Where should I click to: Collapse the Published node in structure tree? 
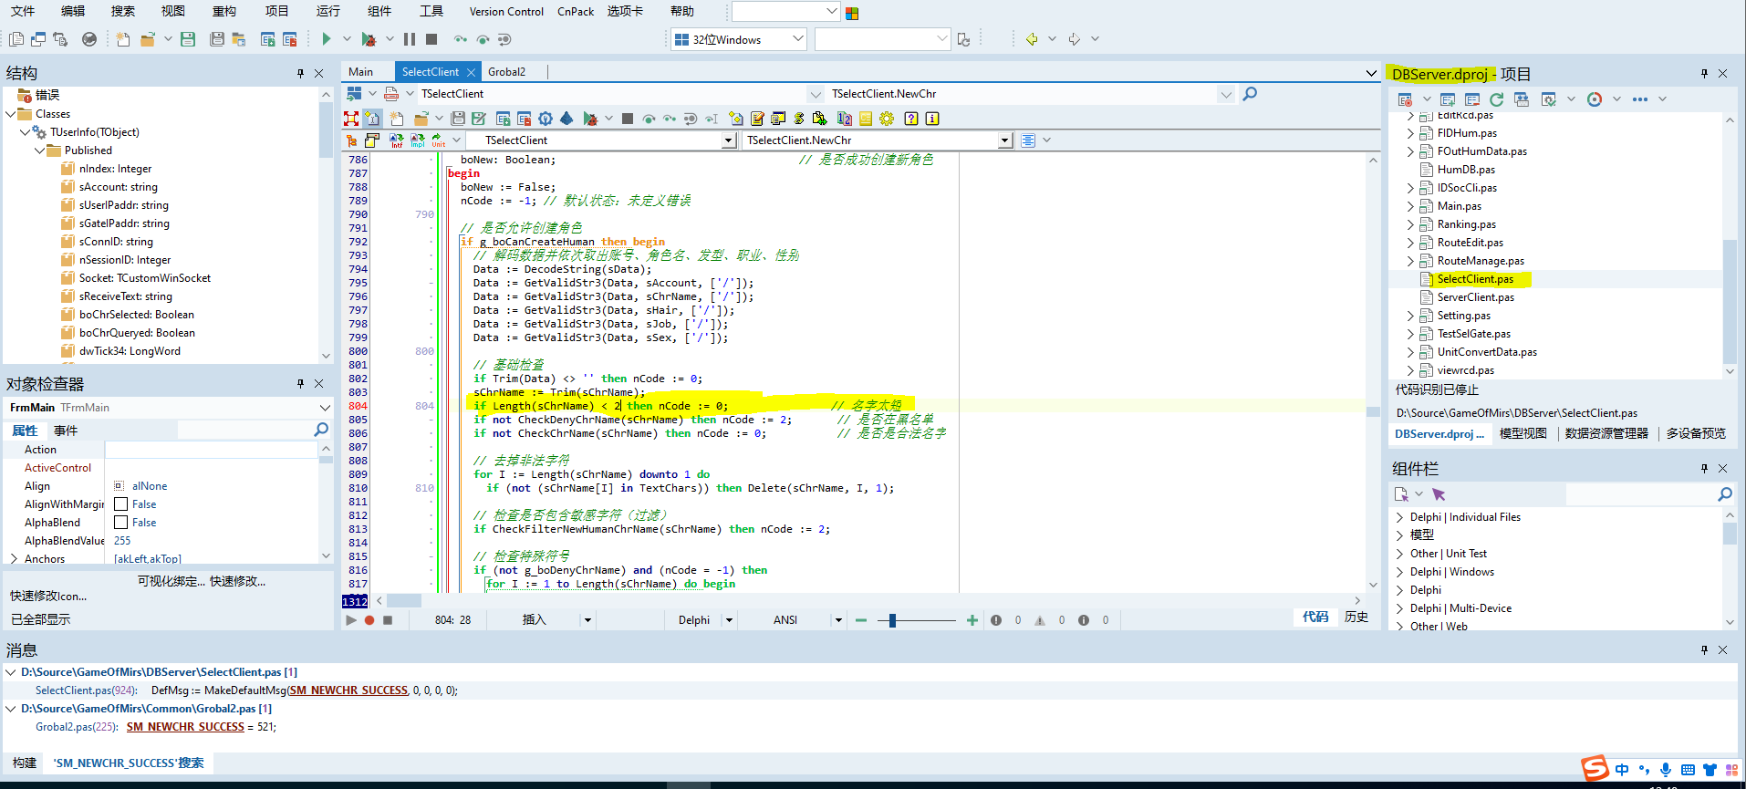40,151
